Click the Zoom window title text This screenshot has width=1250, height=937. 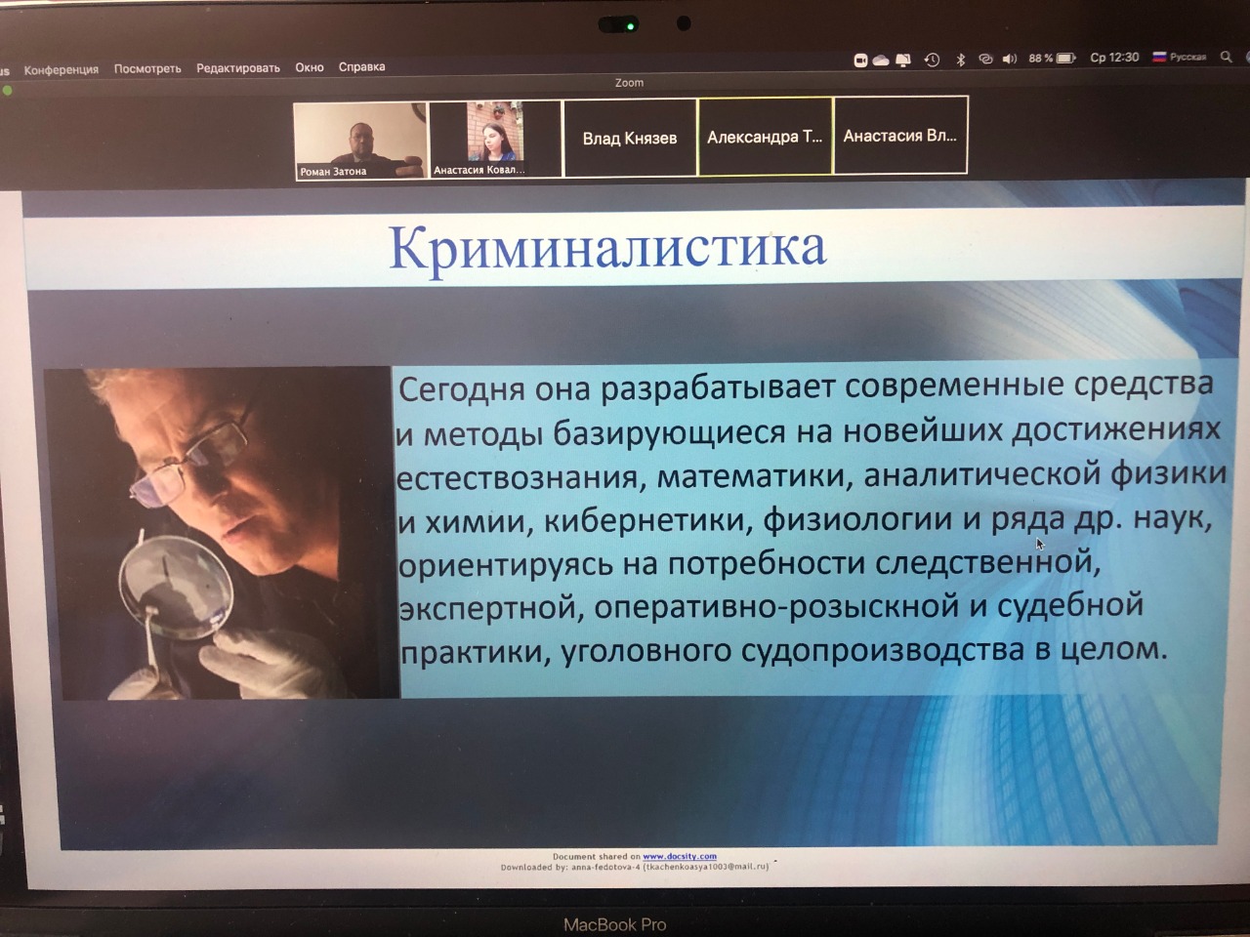point(630,83)
